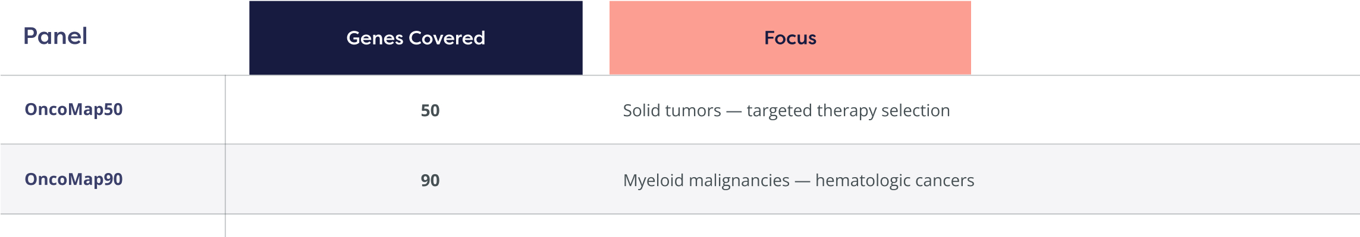Click the gene count value 90
Screen dimensions: 1360x237
coord(430,181)
